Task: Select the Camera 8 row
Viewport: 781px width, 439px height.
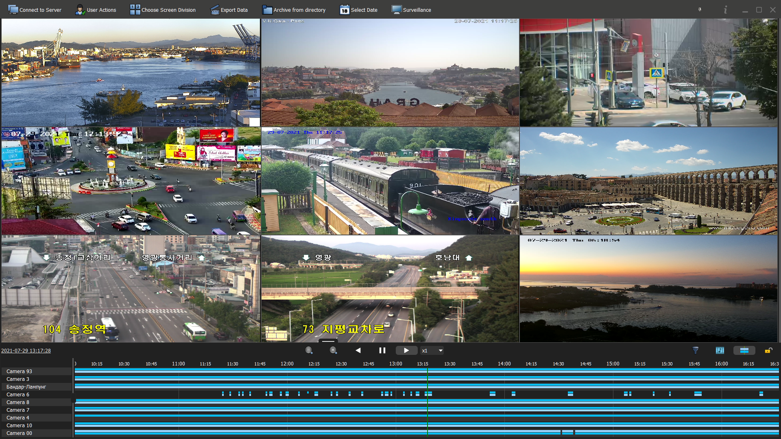Action: (37, 402)
